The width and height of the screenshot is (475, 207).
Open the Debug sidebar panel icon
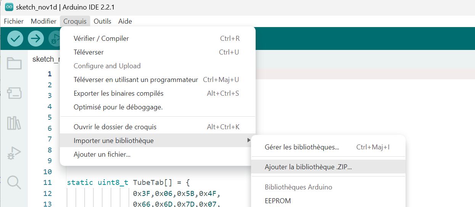point(14,153)
